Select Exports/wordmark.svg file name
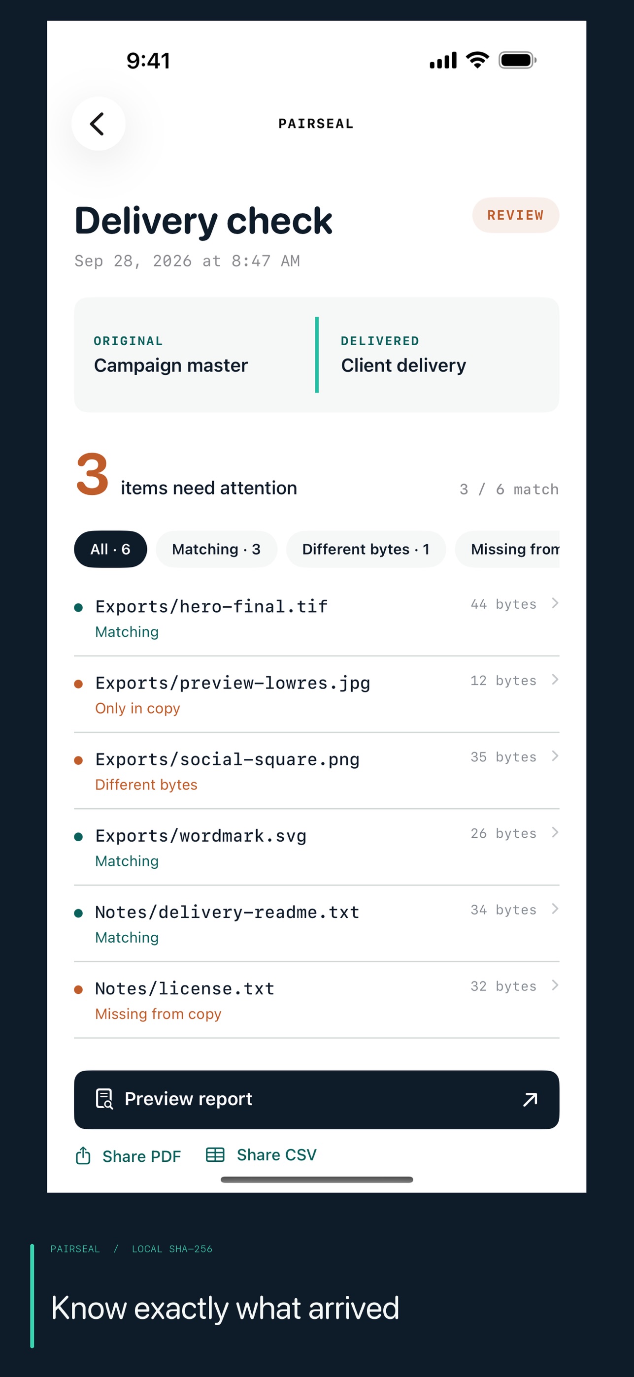 [x=200, y=836]
